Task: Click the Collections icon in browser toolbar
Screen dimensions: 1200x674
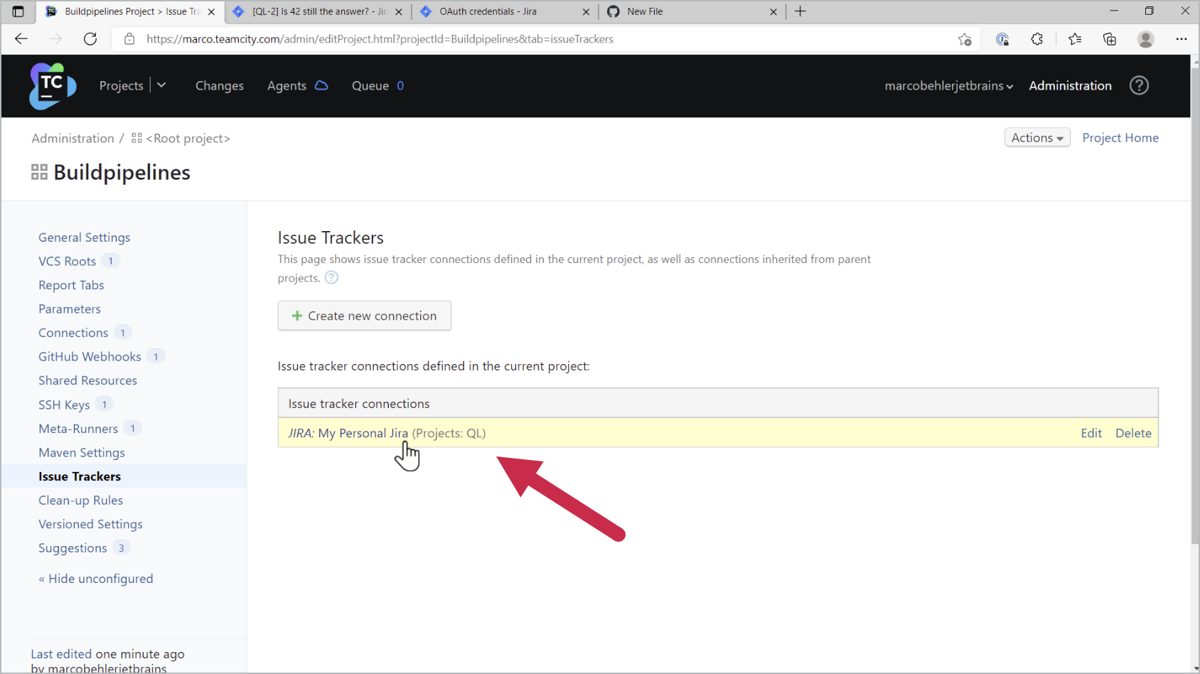Action: 1109,39
